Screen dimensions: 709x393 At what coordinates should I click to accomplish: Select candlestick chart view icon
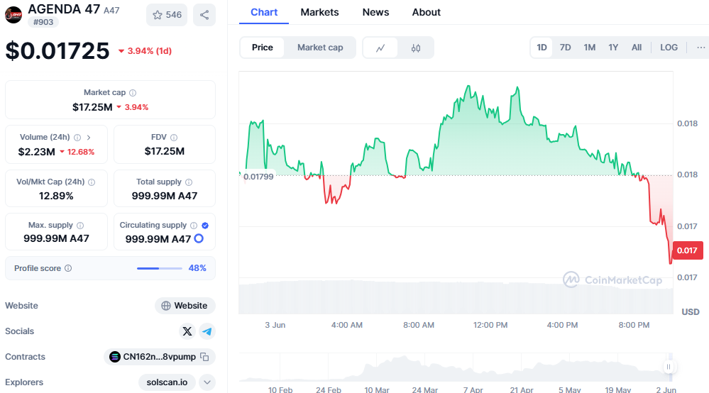[x=416, y=48]
